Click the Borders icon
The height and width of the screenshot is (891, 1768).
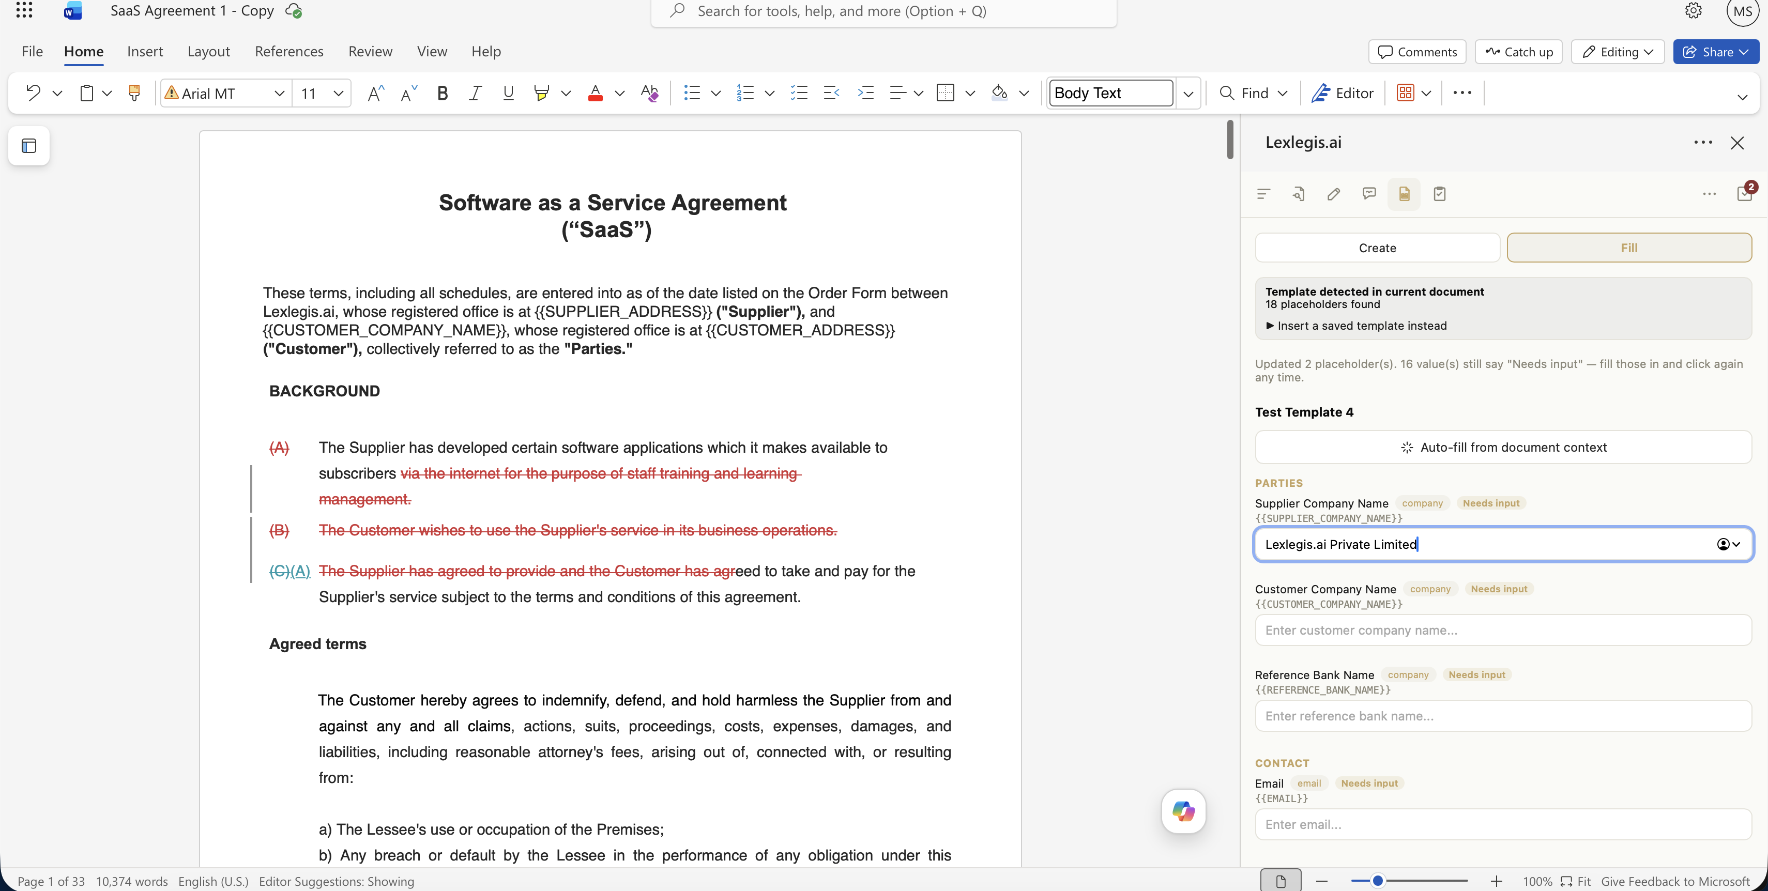pos(946,93)
